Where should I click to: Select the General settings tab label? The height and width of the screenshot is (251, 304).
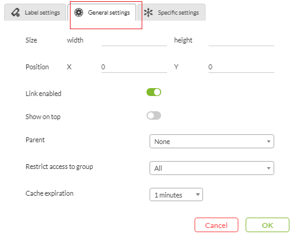(x=109, y=13)
